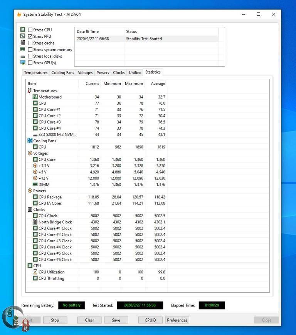Open the Voltages tab

[x=85, y=73]
